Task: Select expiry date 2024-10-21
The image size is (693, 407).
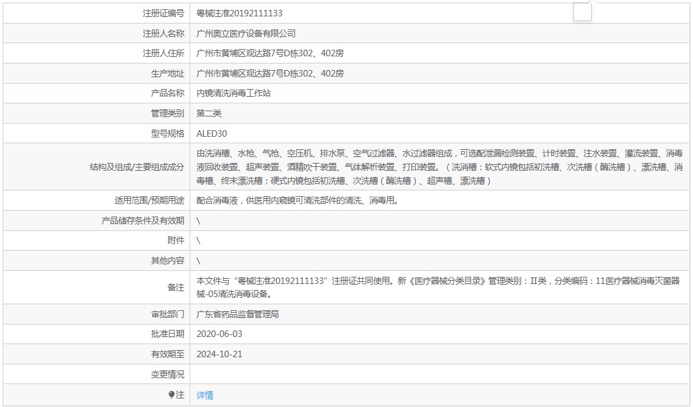Action: pyautogui.click(x=219, y=354)
